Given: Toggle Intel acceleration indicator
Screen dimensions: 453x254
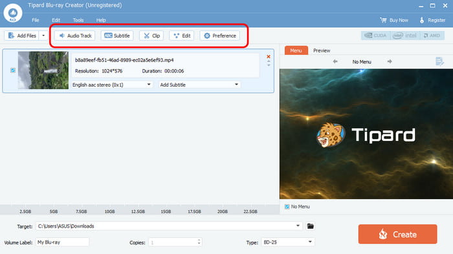Looking at the screenshot, I should (404, 36).
